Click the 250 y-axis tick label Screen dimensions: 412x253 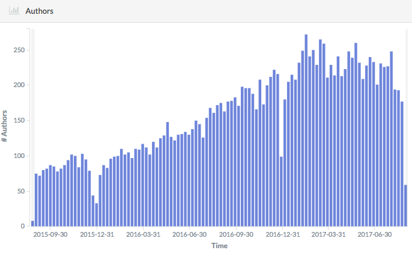pyautogui.click(x=20, y=50)
